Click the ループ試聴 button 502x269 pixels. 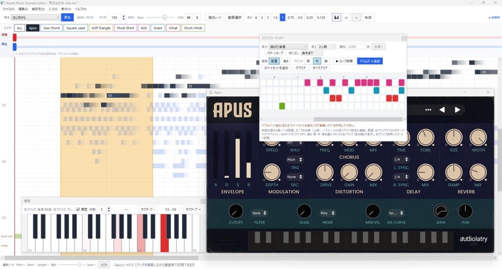pos(344,61)
